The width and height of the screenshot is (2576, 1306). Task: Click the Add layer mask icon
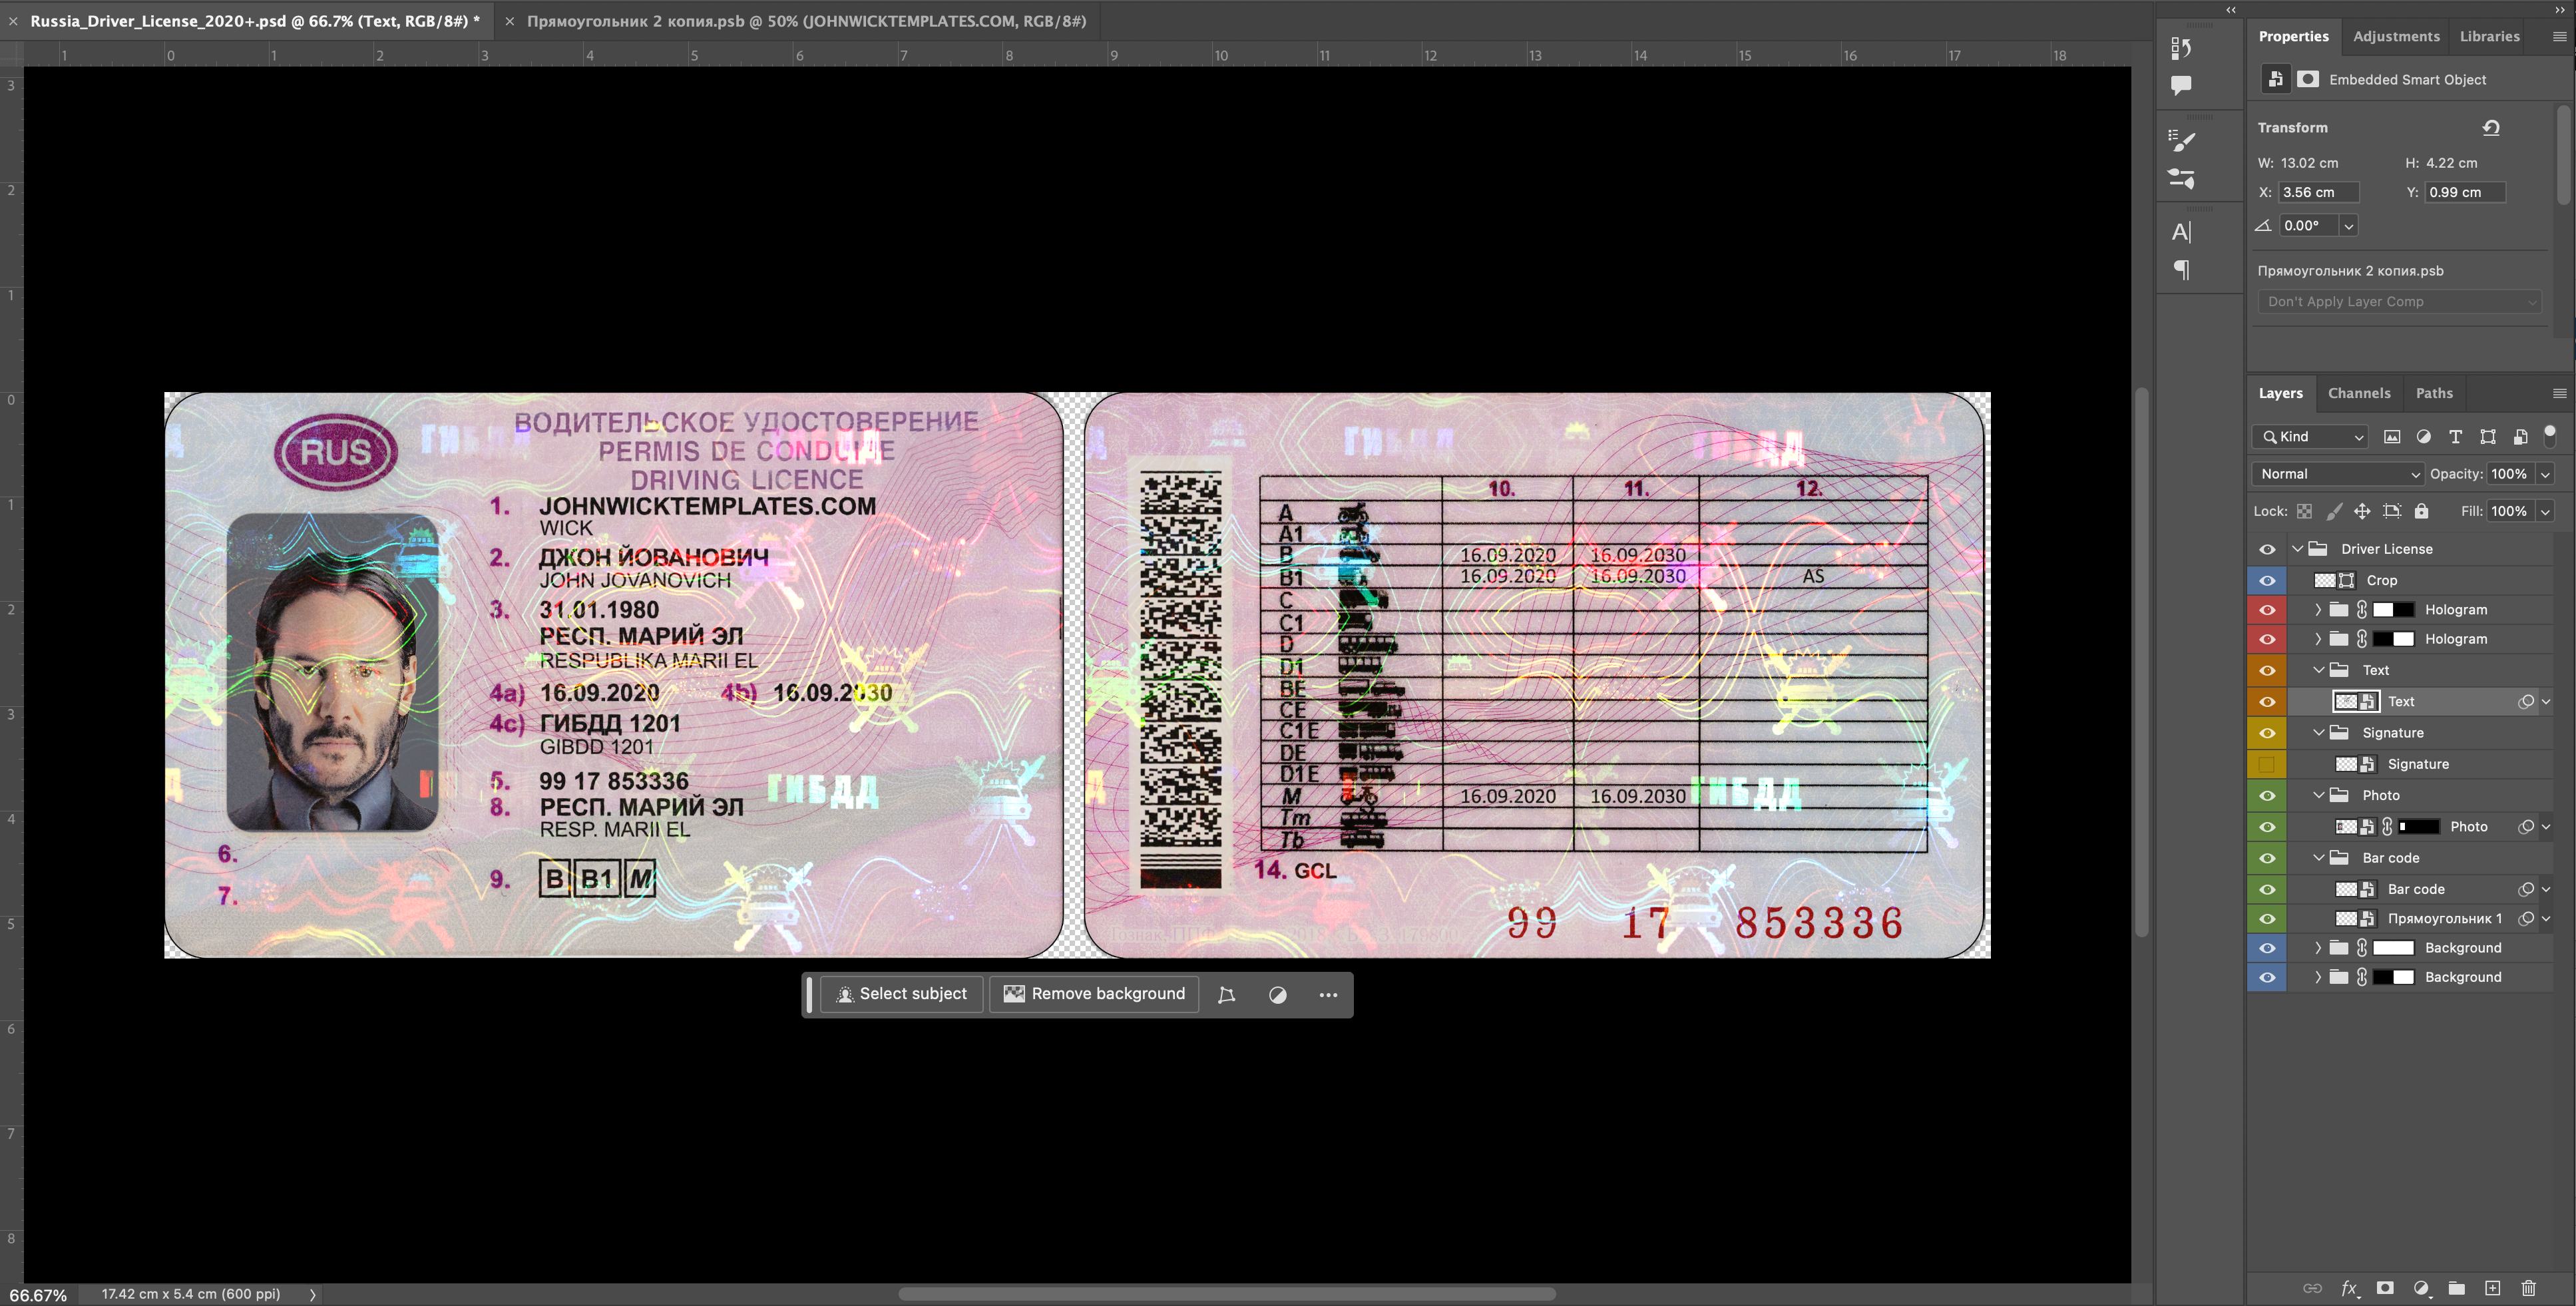(x=2385, y=1288)
